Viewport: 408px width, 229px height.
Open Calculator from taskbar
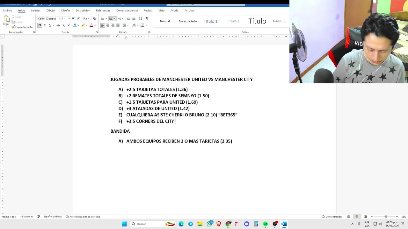coord(256,224)
